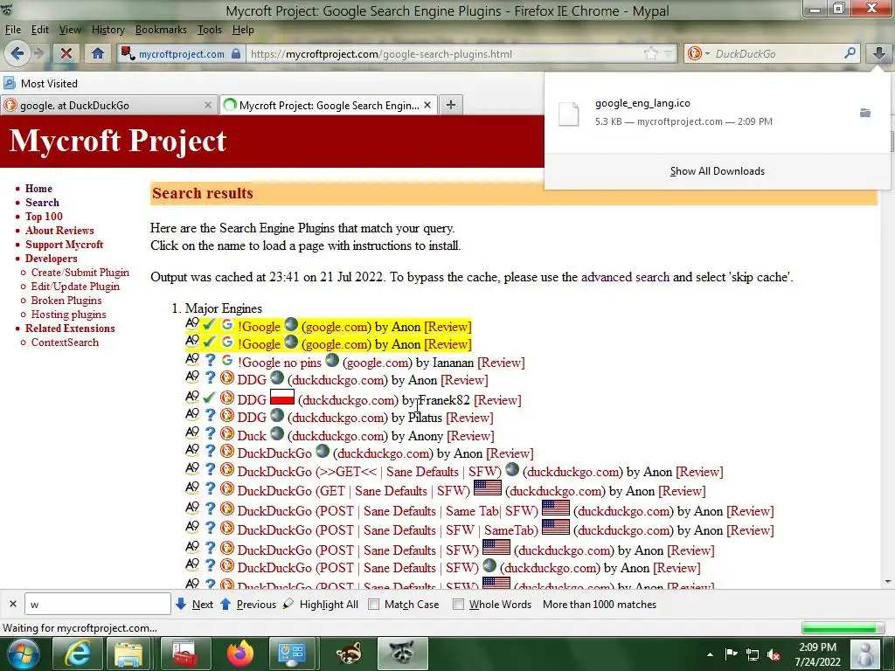Viewport: 895px width, 671px height.
Task: Click the A9 icon beside !Google no pins
Action: click(x=192, y=359)
